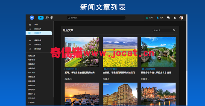Click 阅读更多 under the 古北水镇 article
The image size is (205, 106).
[x=145, y=79]
